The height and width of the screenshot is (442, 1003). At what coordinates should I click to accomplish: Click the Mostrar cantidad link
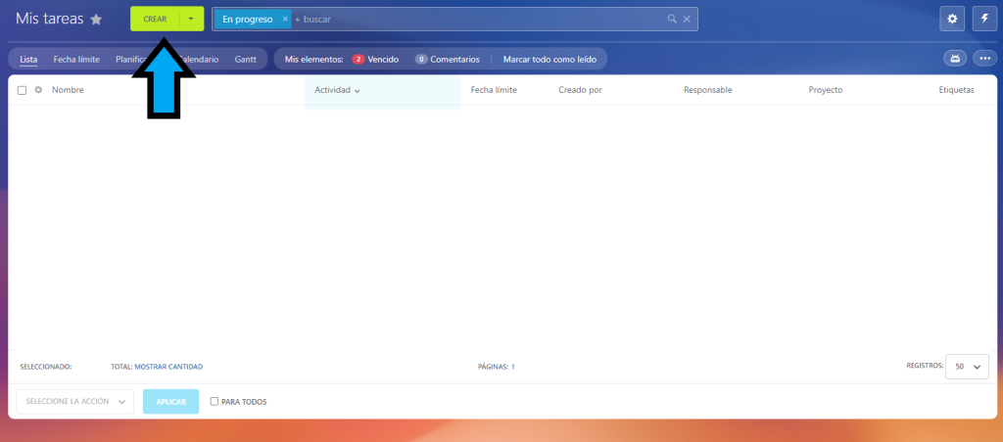[167, 367]
